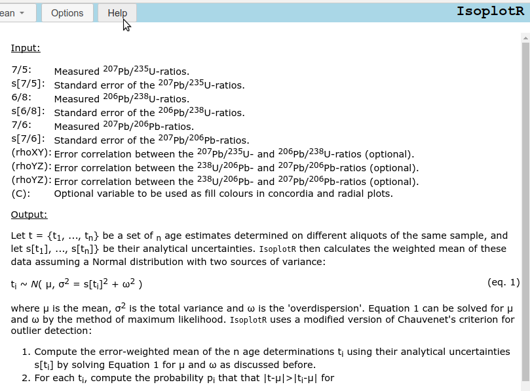The height and width of the screenshot is (391, 530).
Task: Click the Options button
Action: click(67, 13)
